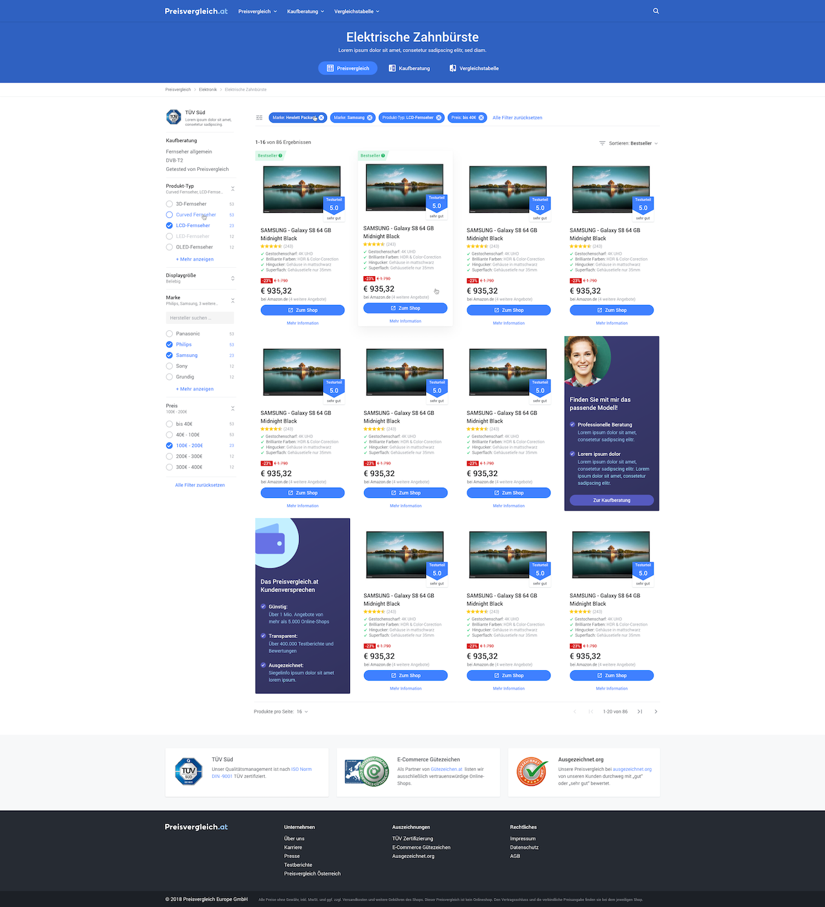Open the 'Getested von Preisvergleich' link
825x907 pixels.
coord(197,169)
